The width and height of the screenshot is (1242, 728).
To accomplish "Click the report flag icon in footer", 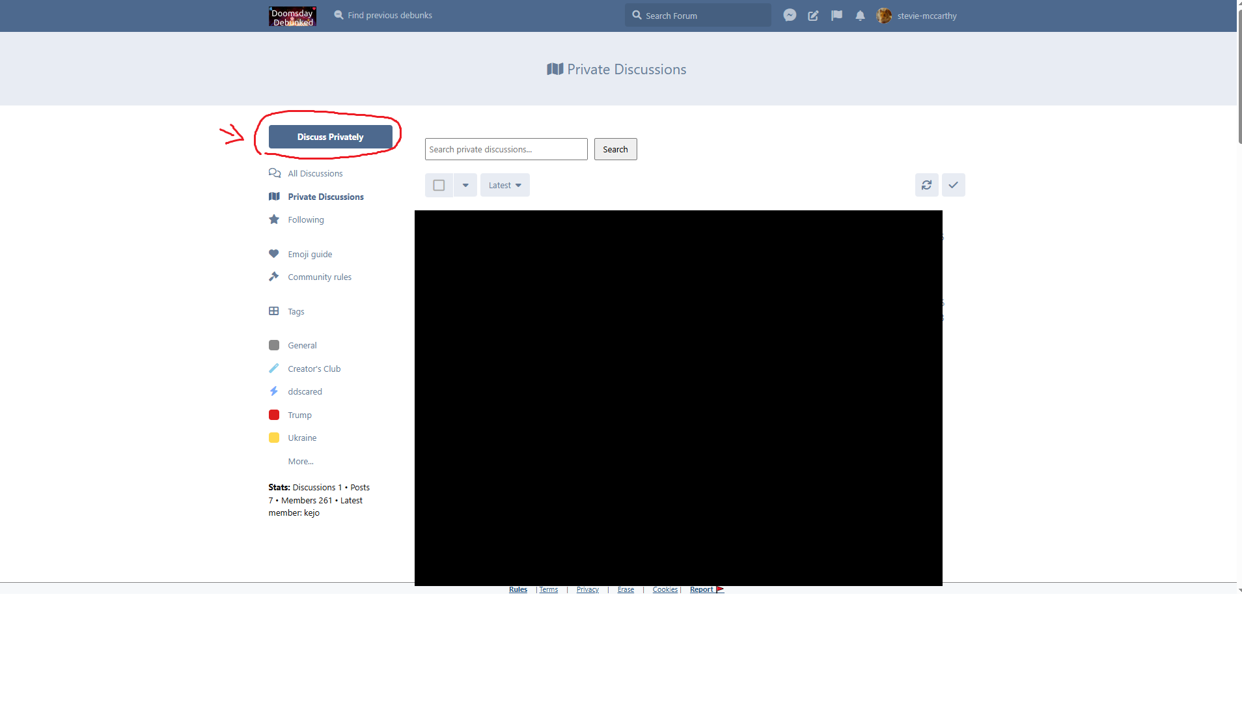I will 720,589.
